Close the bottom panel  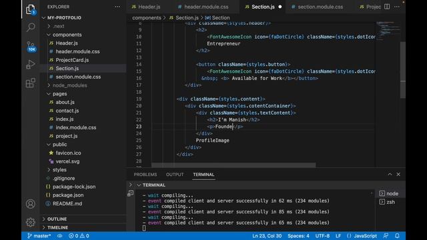tap(398, 174)
